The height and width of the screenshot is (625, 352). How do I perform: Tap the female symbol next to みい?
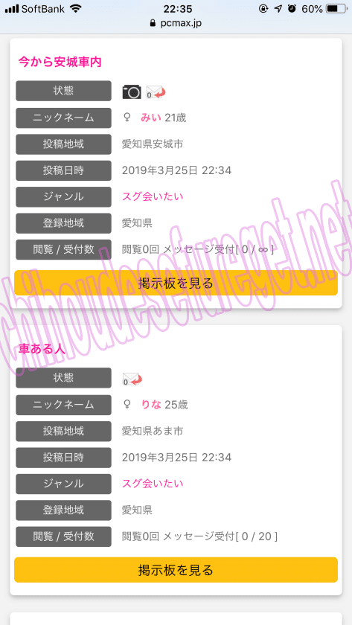pos(127,118)
